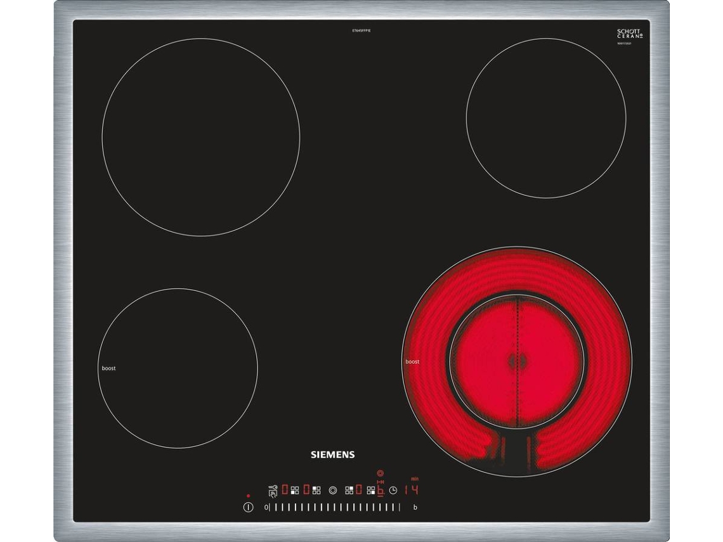The height and width of the screenshot is (542, 723).
Task: Tap the '14' minute timer display
Action: pos(412,490)
